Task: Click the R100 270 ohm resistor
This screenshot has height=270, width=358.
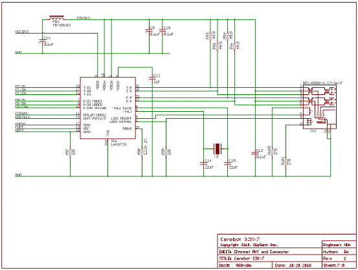Action: [x=272, y=151]
